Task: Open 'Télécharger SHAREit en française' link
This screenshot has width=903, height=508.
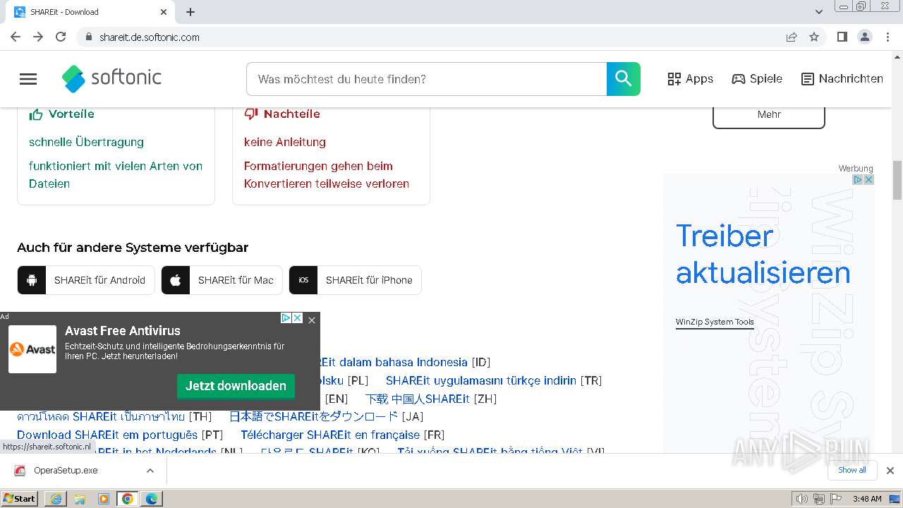Action: [x=330, y=435]
